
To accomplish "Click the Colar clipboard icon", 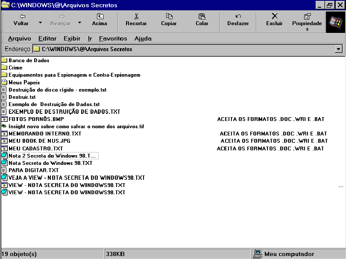I will click(202, 16).
